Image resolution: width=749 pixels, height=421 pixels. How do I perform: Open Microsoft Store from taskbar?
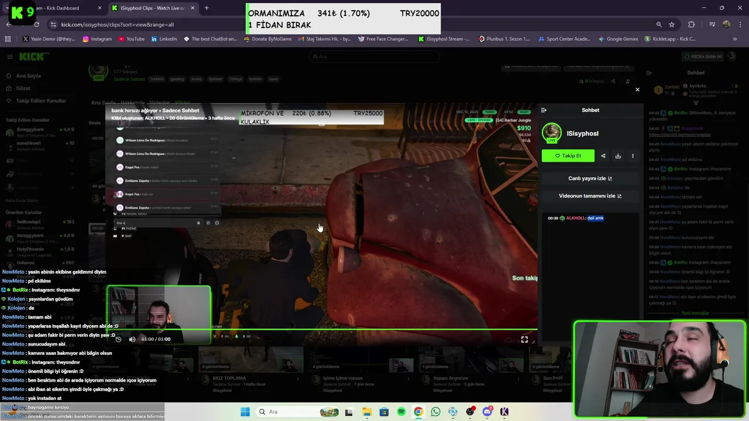(384, 412)
